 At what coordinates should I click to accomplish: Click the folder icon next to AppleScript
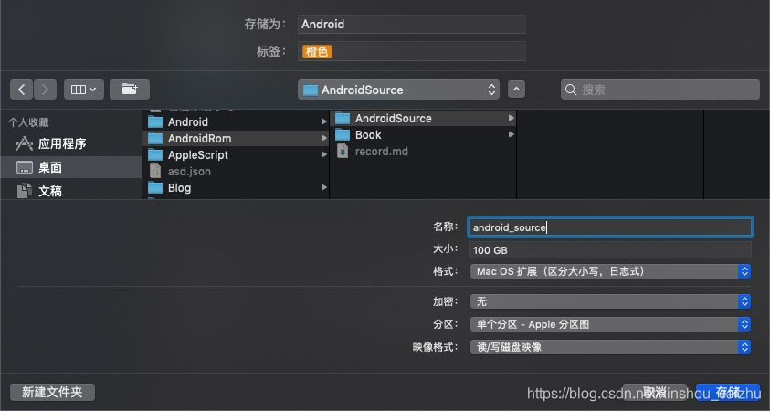155,154
